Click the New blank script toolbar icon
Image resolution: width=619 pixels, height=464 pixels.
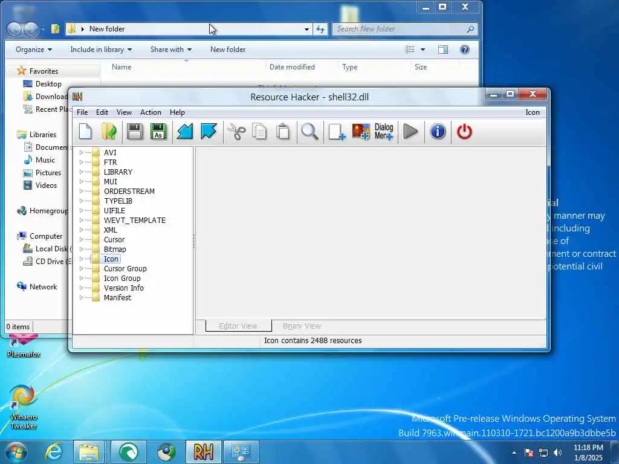tap(85, 132)
